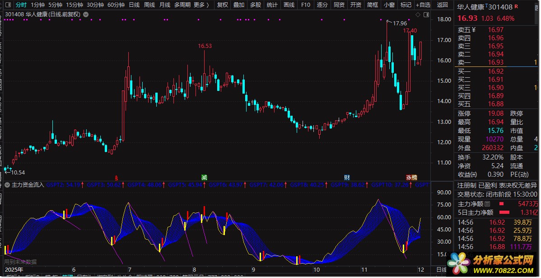Screen dimensions: 541x278
Task: Switch to the 日线 daily chart tab
Action: click(x=134, y=5)
